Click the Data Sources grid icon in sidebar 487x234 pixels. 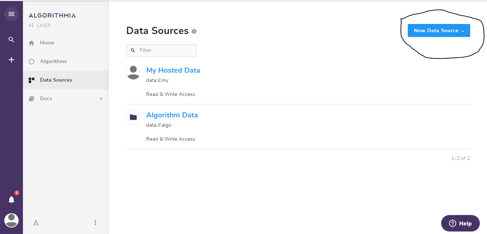[x=32, y=80]
